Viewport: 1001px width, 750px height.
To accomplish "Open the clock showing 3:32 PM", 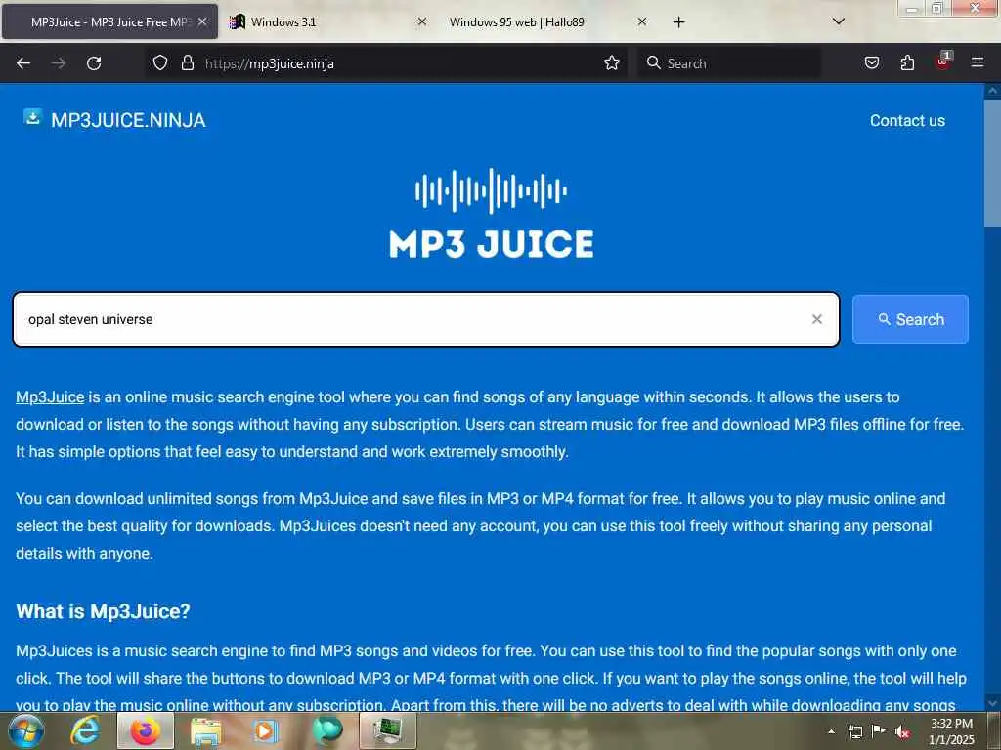I will (951, 731).
